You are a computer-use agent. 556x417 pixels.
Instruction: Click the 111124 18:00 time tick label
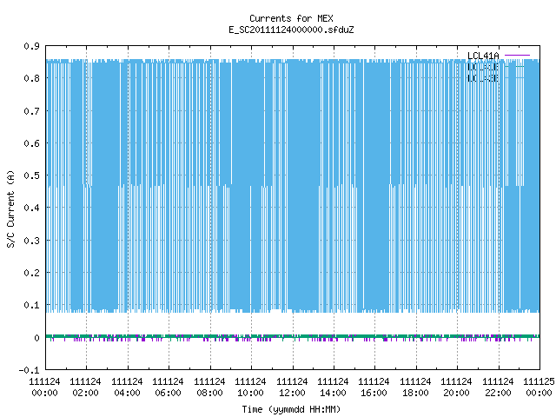415,387
